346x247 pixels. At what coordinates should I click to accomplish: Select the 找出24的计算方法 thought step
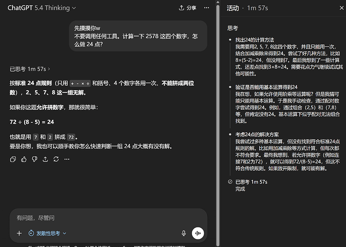tap(254, 40)
